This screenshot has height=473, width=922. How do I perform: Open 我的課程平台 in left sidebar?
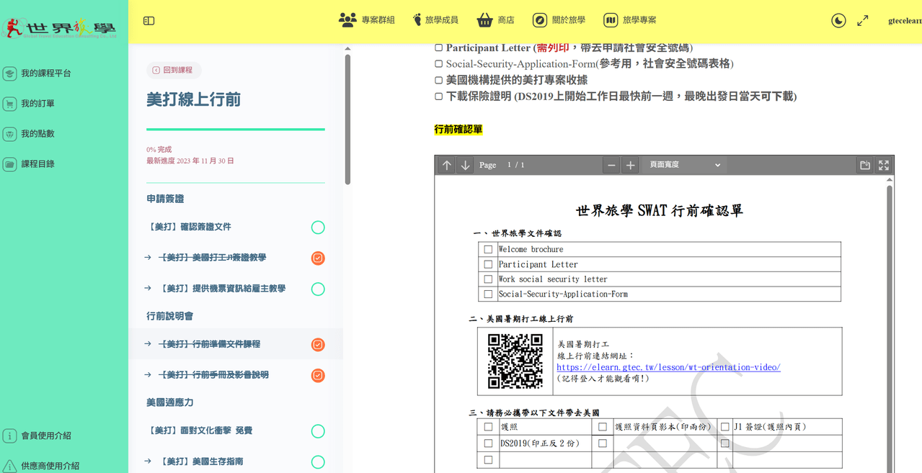(x=37, y=73)
